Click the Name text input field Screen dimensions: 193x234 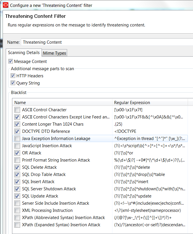[x=106, y=42]
